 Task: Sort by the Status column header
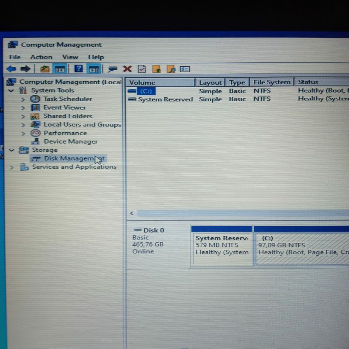[322, 82]
